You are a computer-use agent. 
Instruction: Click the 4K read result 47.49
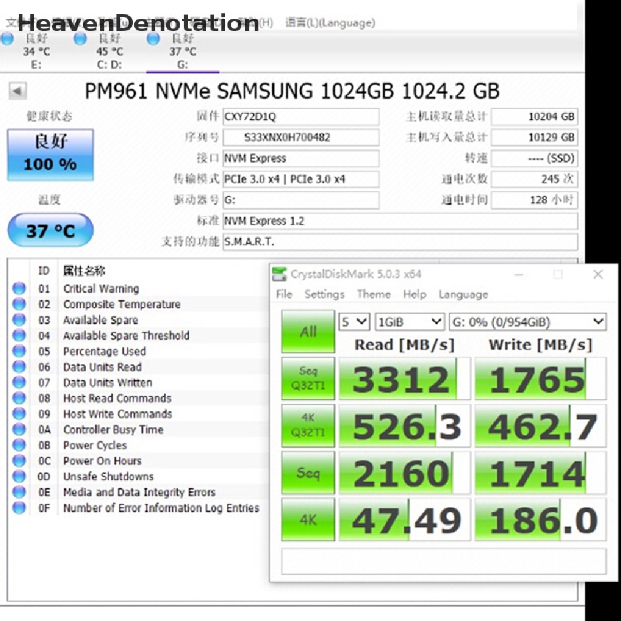click(404, 520)
